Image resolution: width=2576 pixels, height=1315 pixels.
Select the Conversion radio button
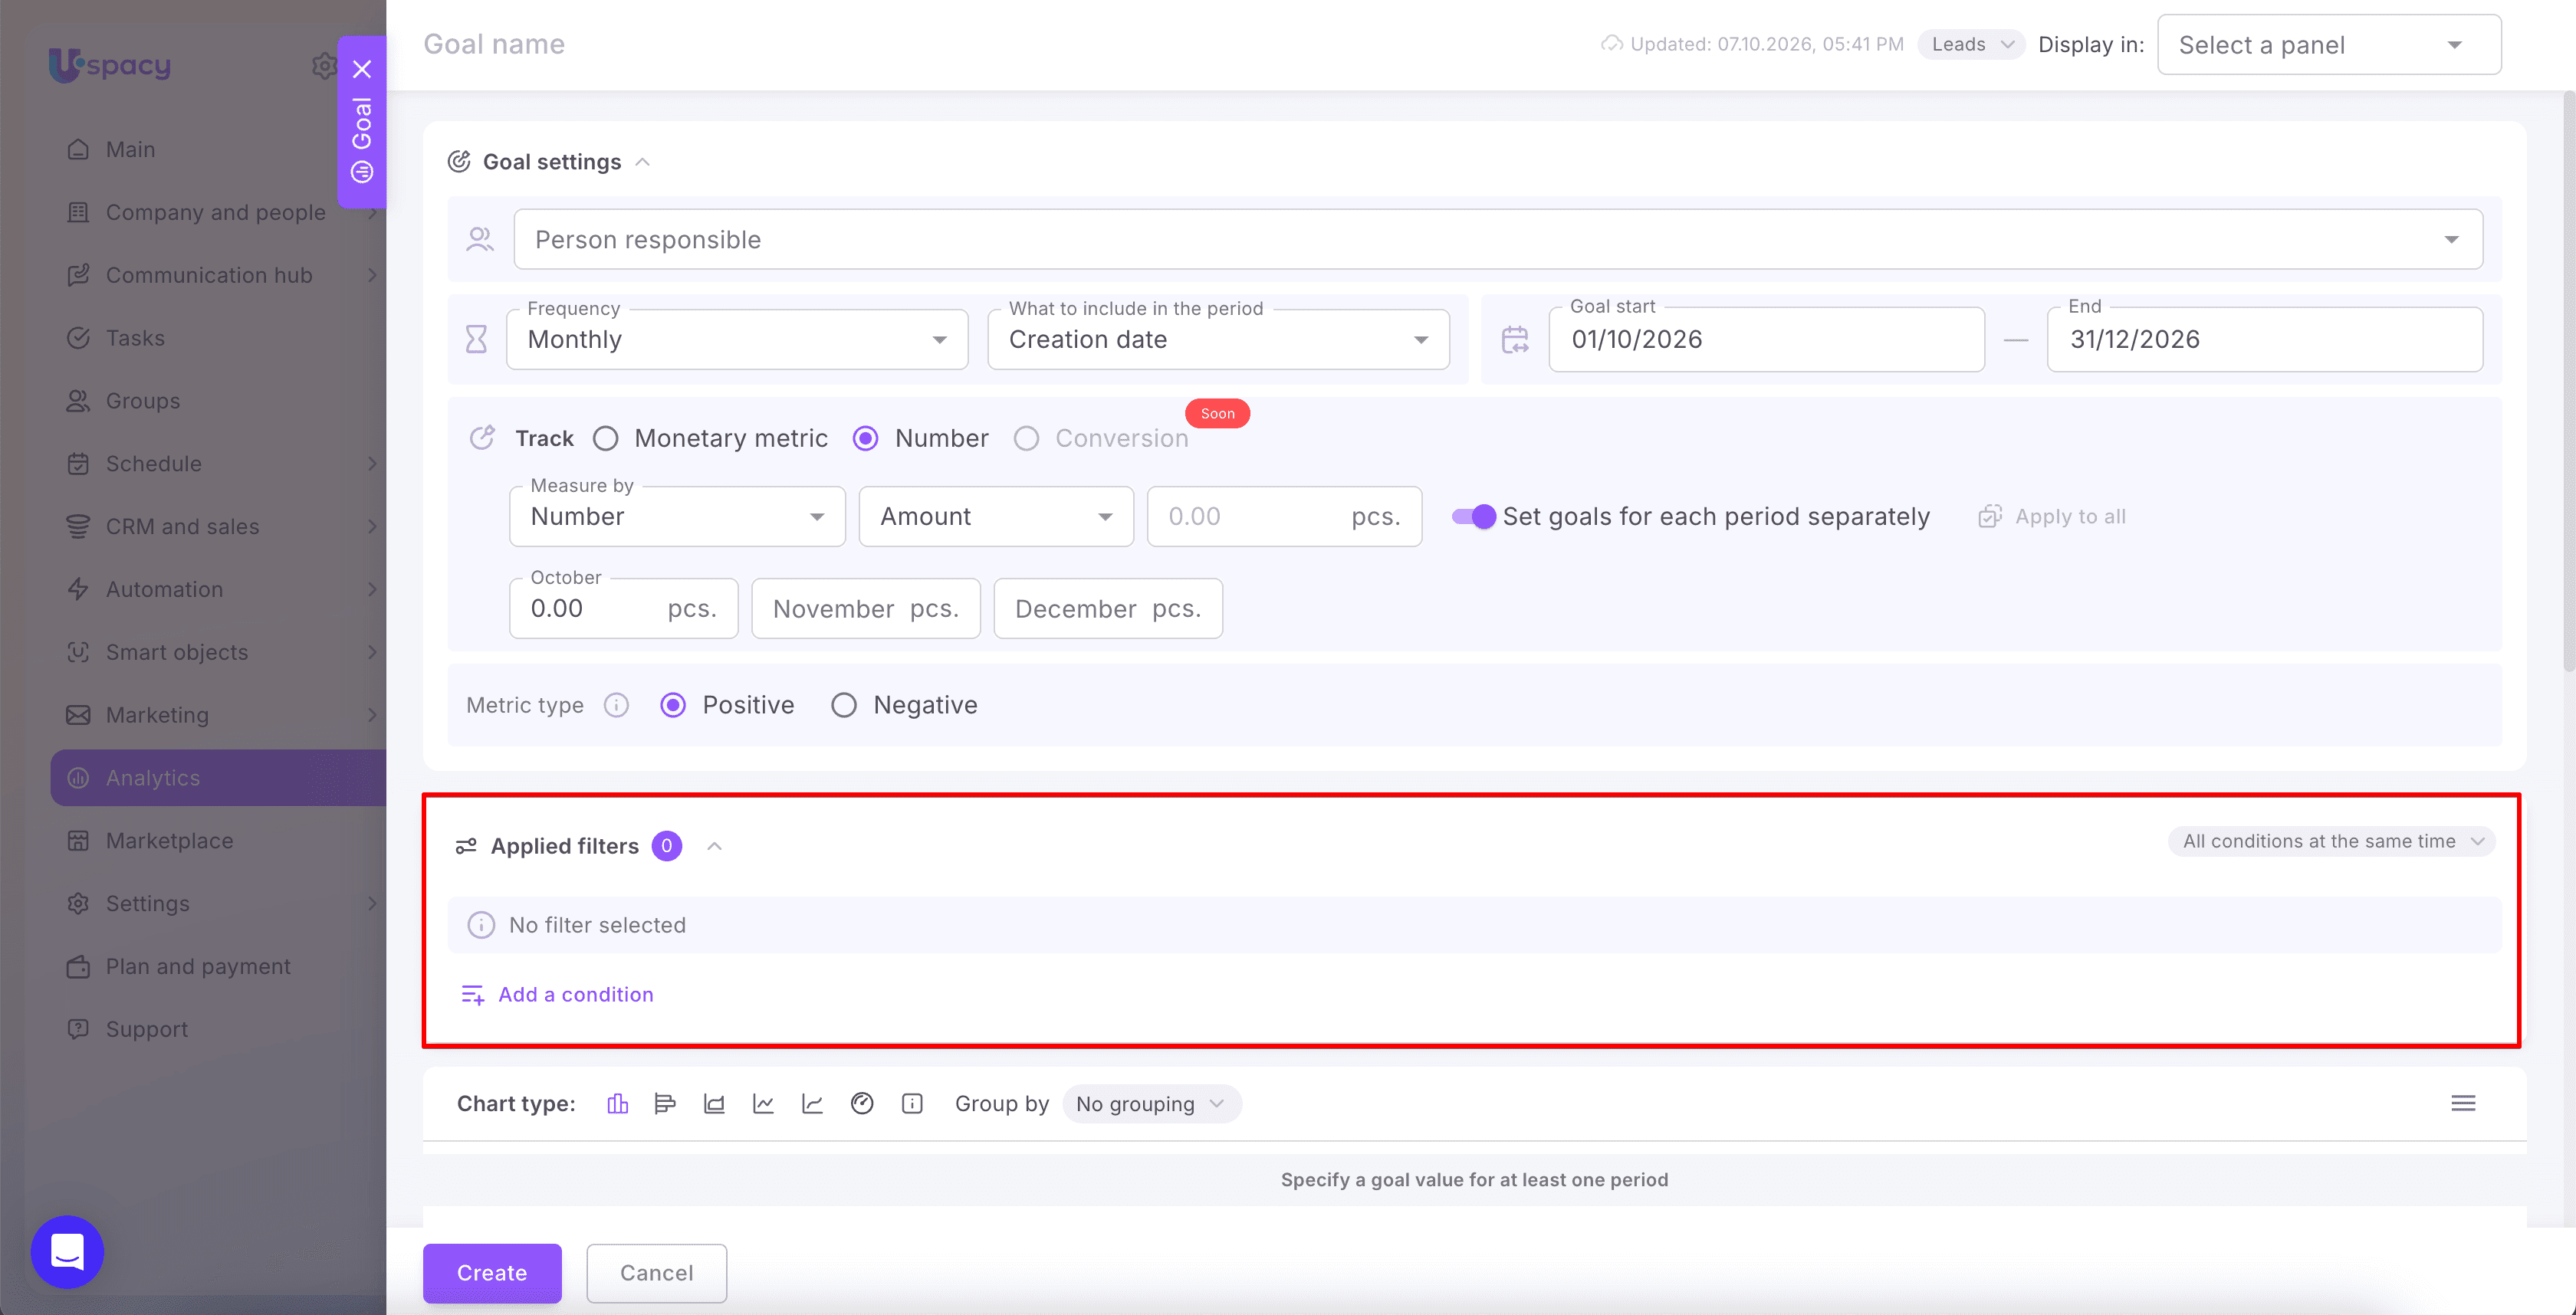pos(1026,438)
